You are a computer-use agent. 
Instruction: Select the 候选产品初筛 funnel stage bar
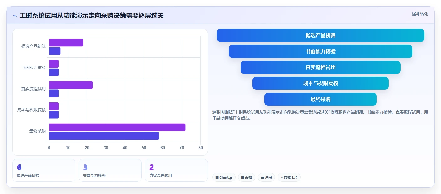tap(320, 35)
